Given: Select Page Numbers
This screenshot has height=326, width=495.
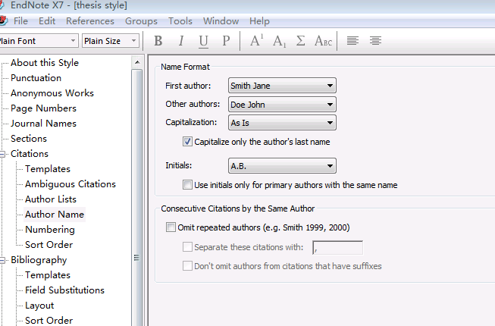Looking at the screenshot, I should (x=43, y=108).
